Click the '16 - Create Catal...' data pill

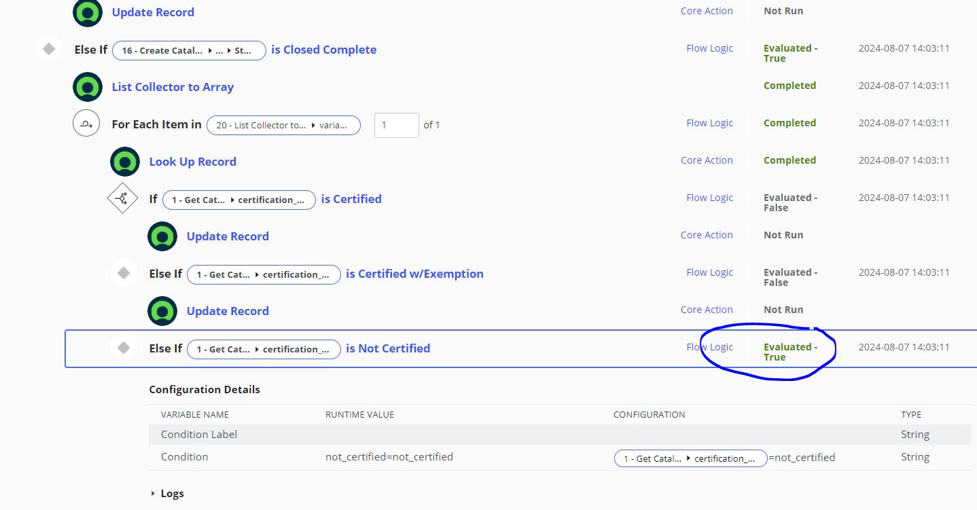(189, 50)
